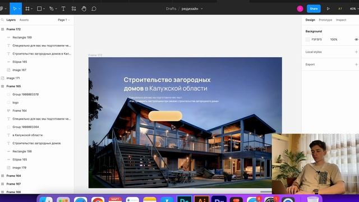This screenshot has height=202, width=359.
Task: Switch to the Layers tab
Action: pos(11,20)
